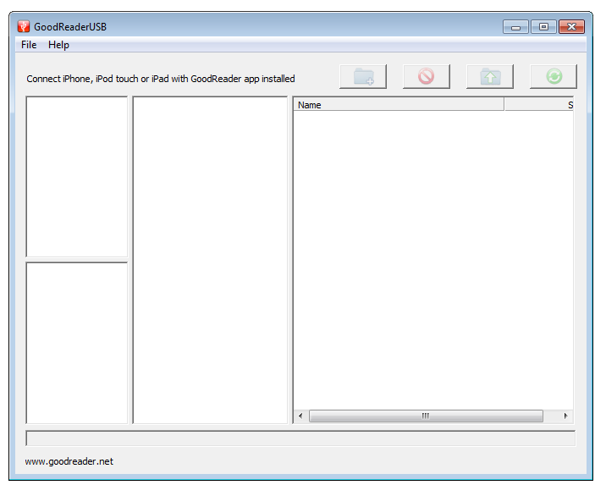Click the green refresh toolbar icon
Screen dimensions: 606x496
click(x=553, y=76)
